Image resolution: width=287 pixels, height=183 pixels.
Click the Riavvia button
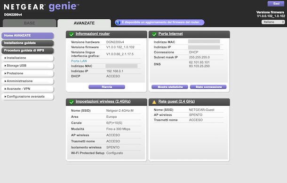point(107,87)
